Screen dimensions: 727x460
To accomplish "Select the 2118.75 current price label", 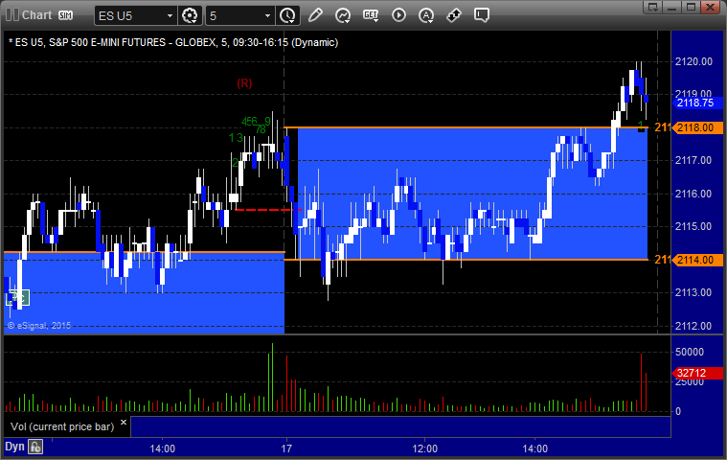I will (697, 103).
